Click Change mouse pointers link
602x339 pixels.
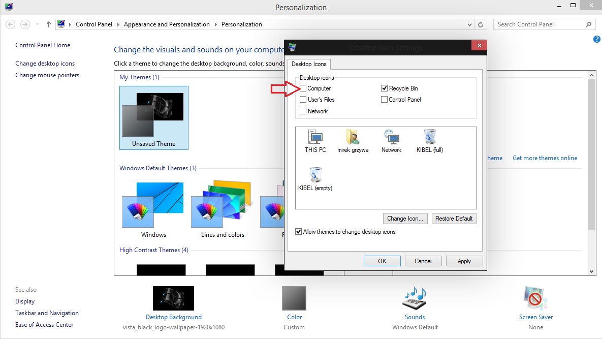click(47, 75)
